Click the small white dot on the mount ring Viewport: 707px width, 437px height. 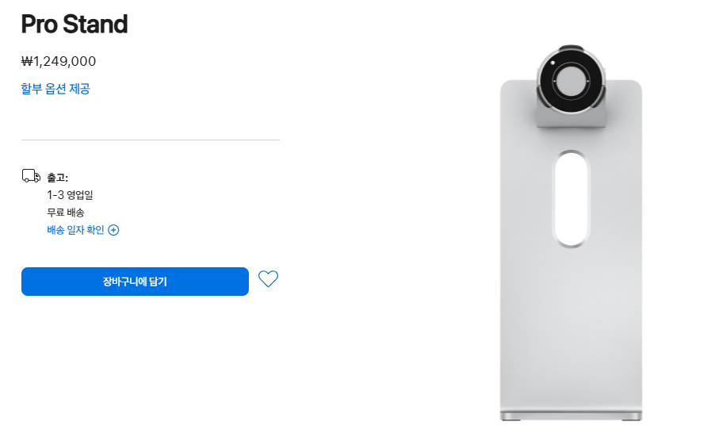coord(552,63)
